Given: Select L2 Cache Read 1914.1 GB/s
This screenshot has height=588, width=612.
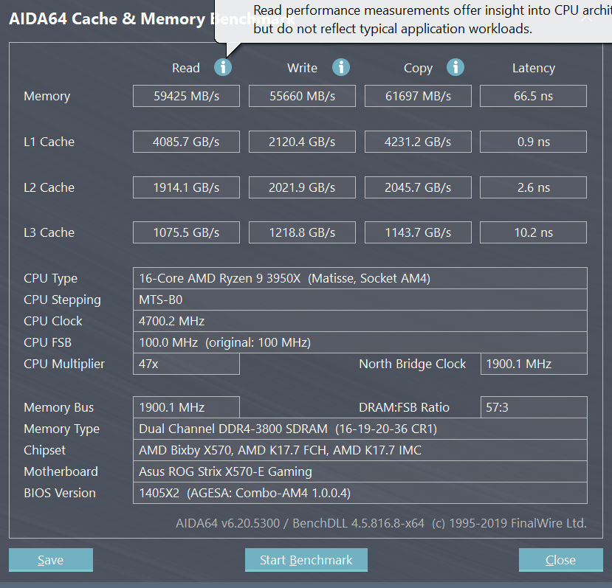Looking at the screenshot, I should [186, 187].
